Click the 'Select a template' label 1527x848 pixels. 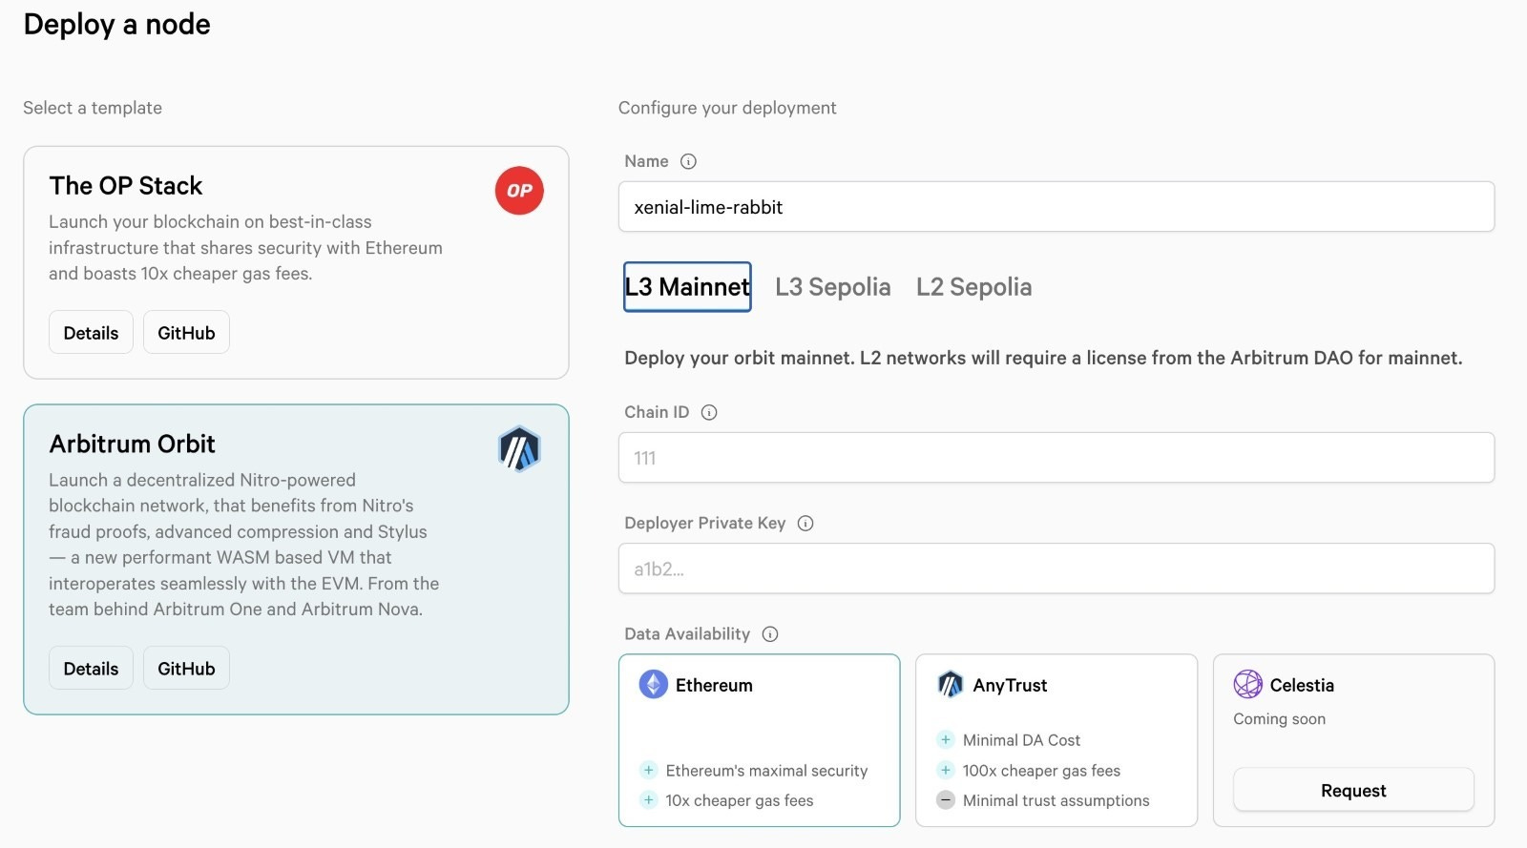tap(93, 108)
